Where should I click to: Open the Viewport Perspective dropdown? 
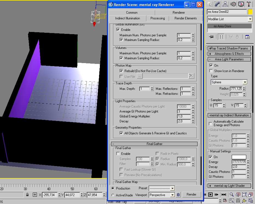point(172,195)
